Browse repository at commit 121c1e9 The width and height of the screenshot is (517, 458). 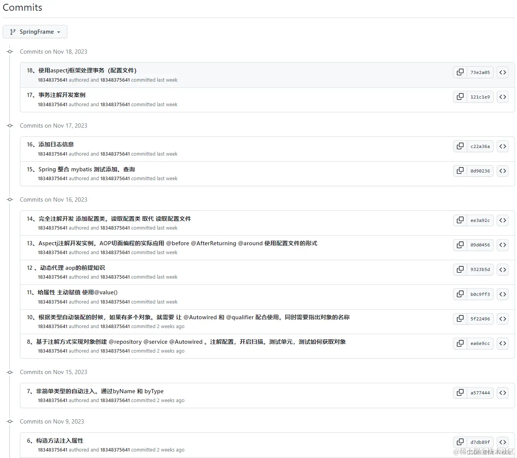pos(503,97)
